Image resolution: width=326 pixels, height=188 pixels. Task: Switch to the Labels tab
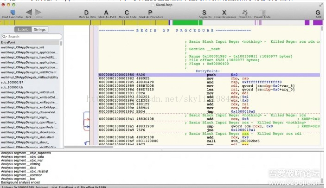tap(23, 30)
